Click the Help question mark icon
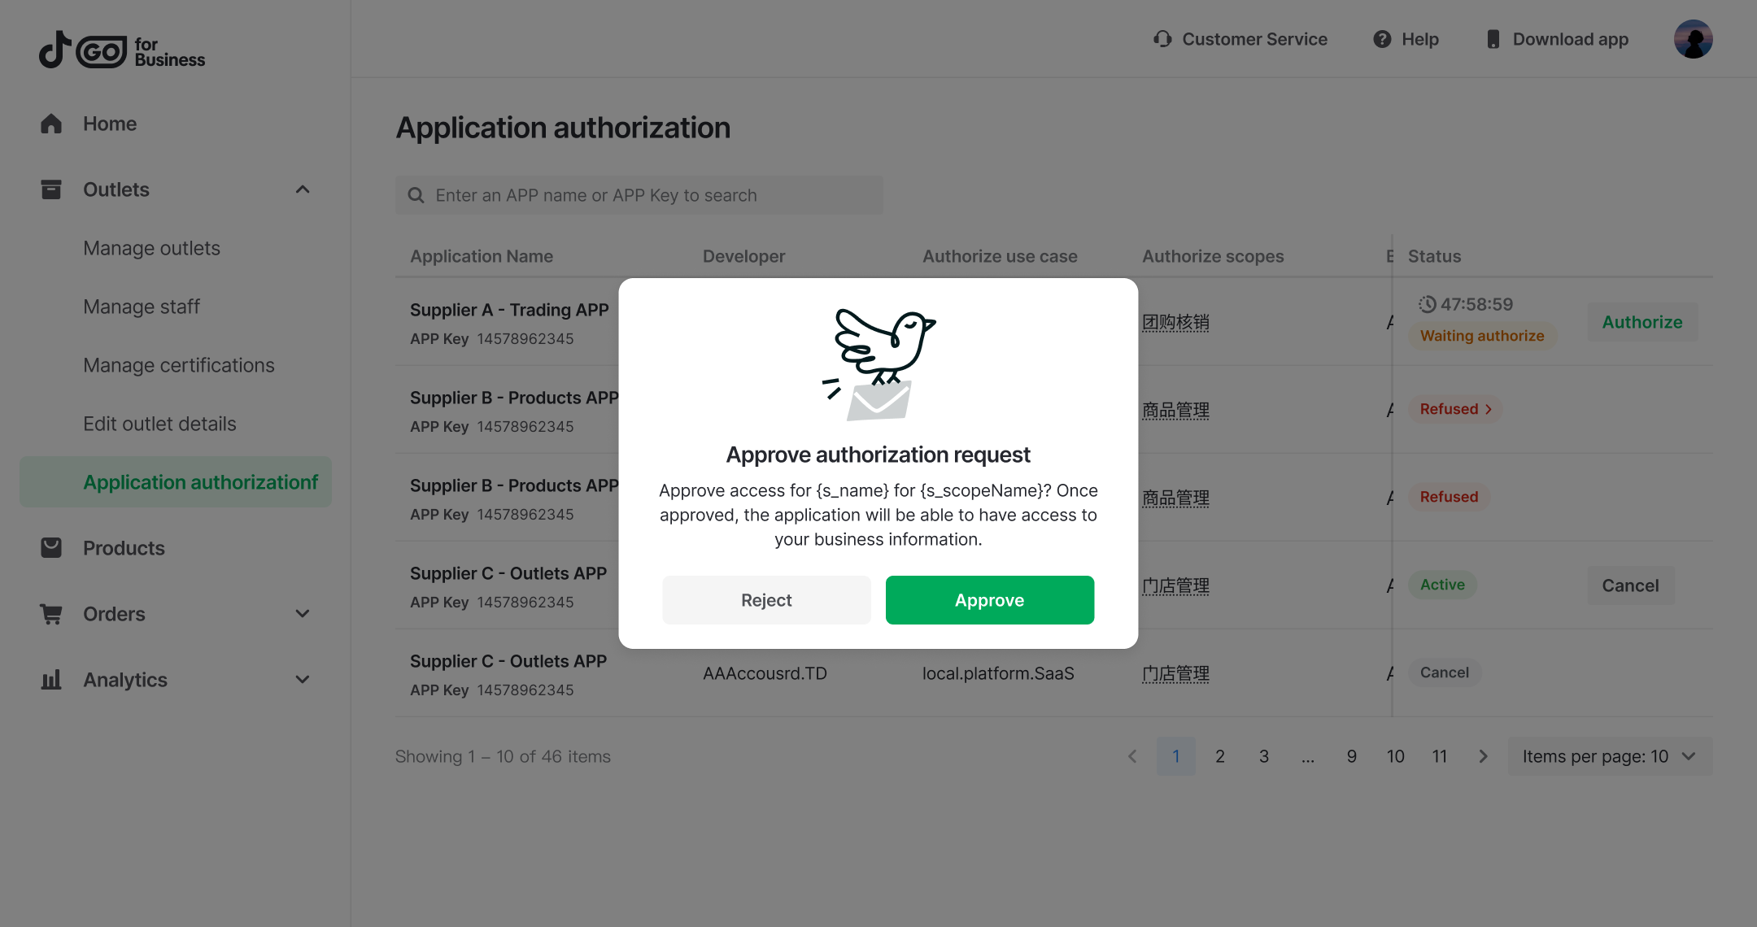This screenshot has height=927, width=1757. [1382, 39]
